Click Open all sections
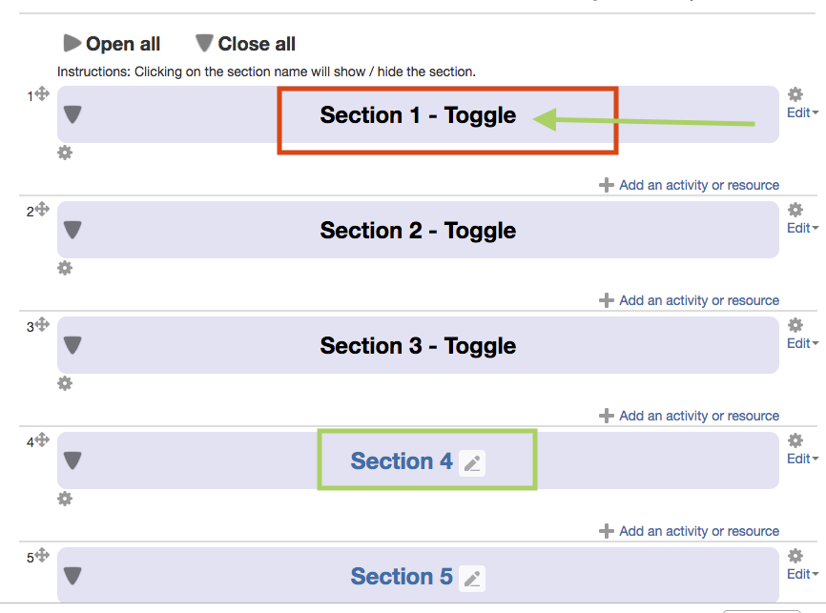Viewport: 826px width, 613px height. [x=112, y=44]
